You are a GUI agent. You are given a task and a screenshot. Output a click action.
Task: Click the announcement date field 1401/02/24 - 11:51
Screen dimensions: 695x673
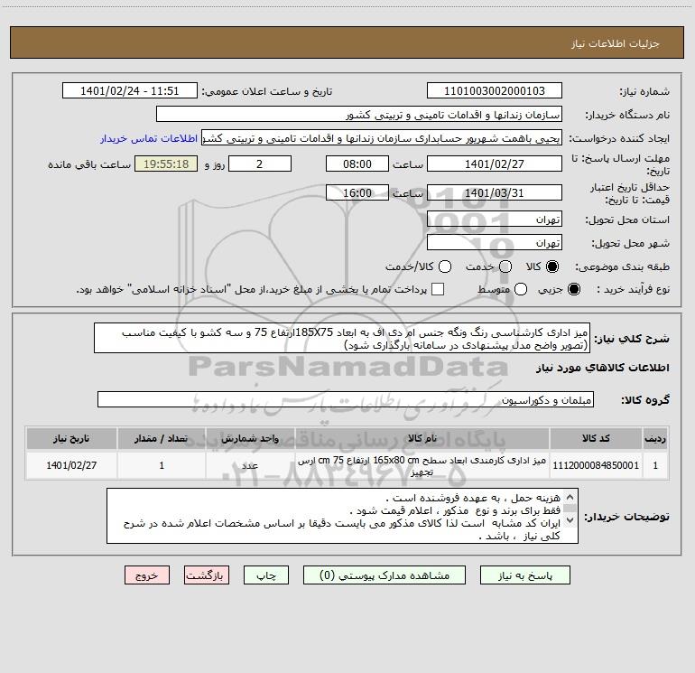130,91
